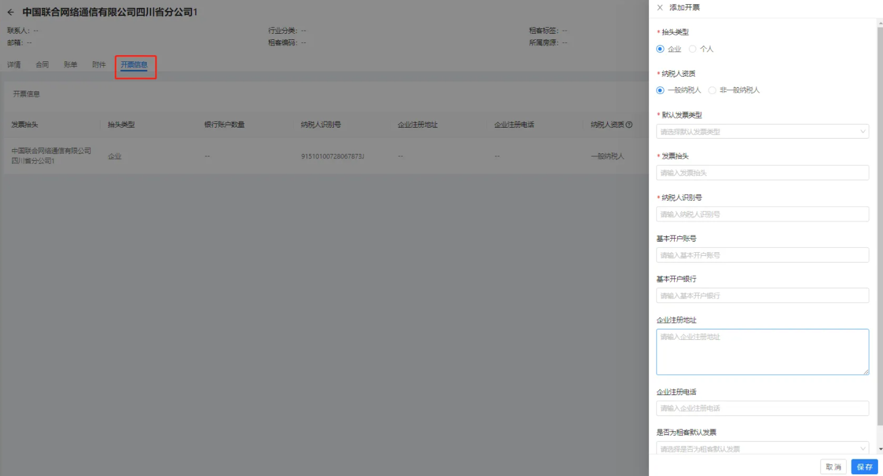This screenshot has height=476, width=883.
Task: Open the 开票信息 tab
Action: [x=134, y=64]
